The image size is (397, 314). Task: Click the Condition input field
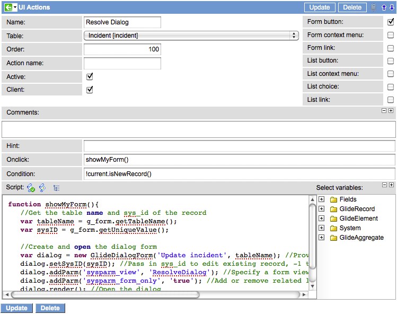[239, 174]
